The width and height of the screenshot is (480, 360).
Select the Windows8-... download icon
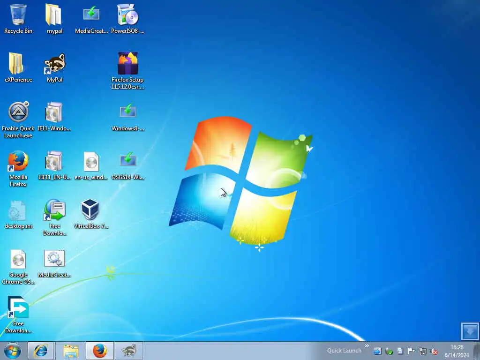coord(127,116)
